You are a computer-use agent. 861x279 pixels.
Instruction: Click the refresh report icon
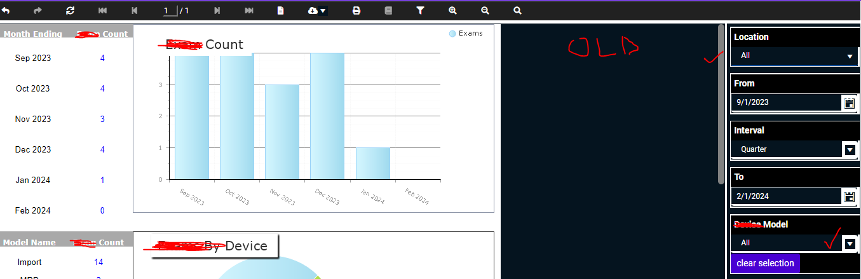(71, 11)
